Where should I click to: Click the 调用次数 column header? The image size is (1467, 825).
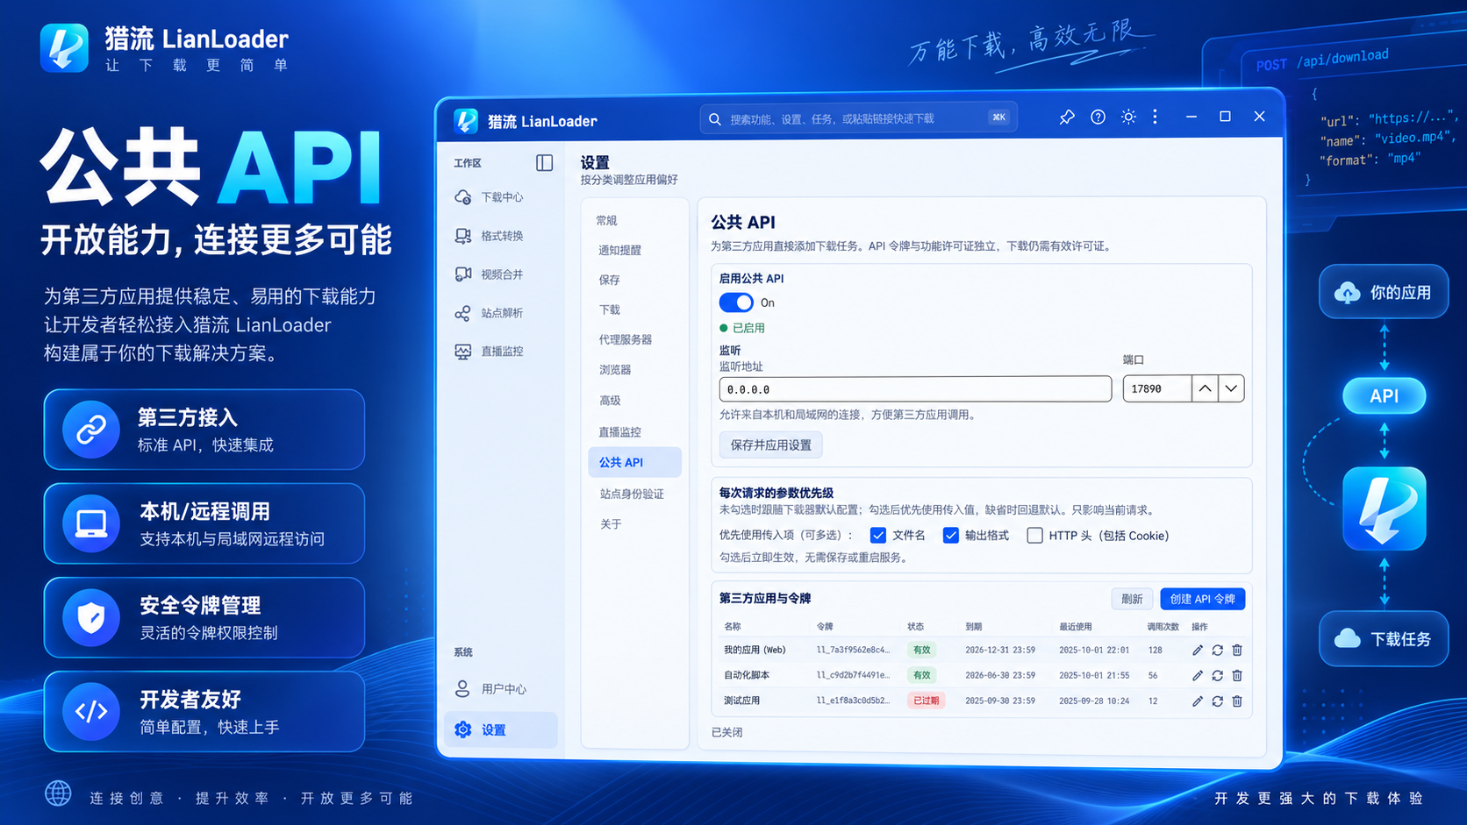coord(1163,627)
